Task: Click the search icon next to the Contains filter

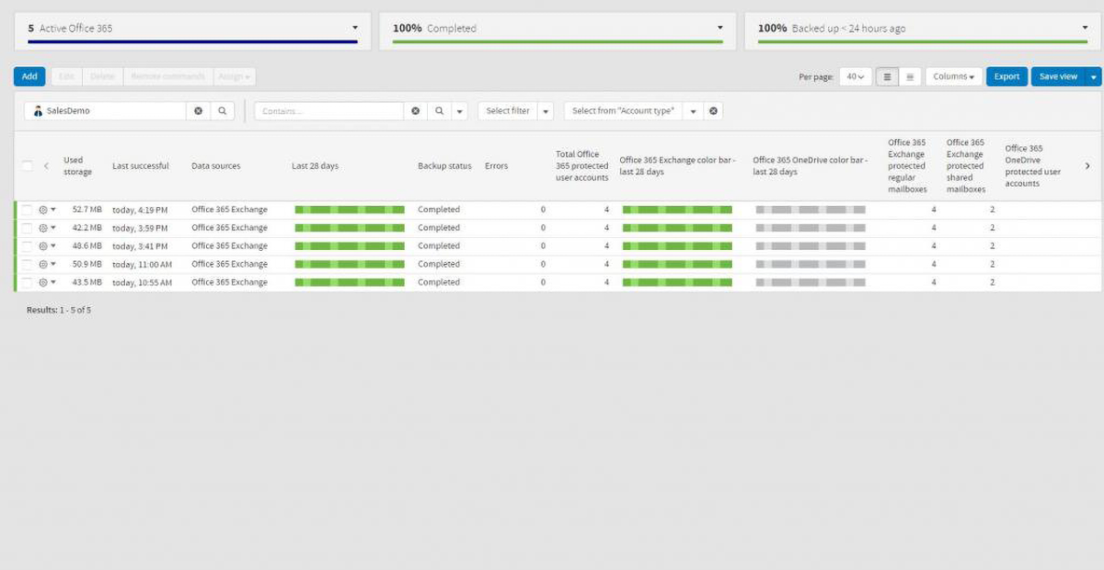Action: click(x=438, y=111)
